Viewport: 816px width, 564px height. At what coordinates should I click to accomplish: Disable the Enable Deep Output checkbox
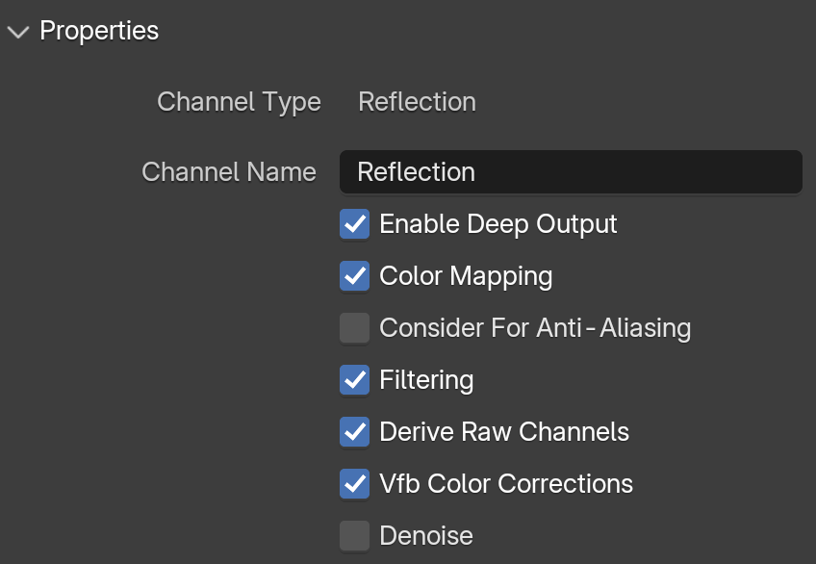(x=355, y=224)
